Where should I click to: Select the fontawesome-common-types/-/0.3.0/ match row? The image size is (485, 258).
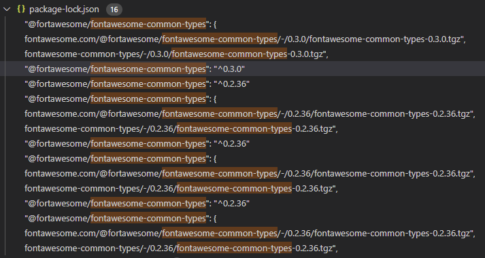click(x=176, y=54)
